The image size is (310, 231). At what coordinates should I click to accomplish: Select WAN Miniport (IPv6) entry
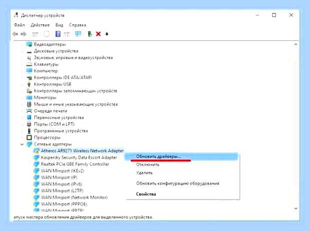(61, 184)
